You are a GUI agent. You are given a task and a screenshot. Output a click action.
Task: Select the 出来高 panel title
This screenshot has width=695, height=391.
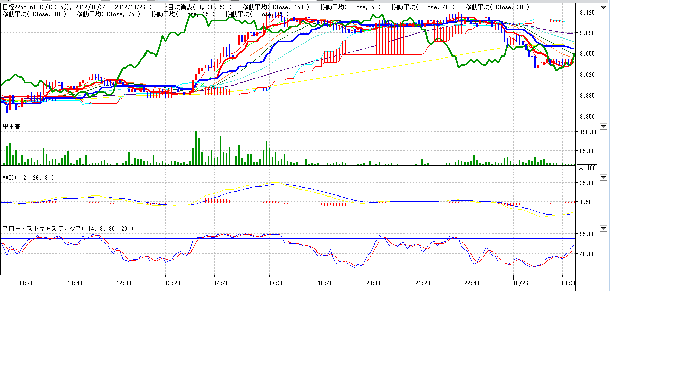(12, 126)
